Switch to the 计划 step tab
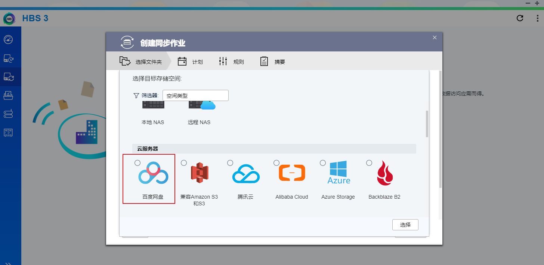Viewport: 544px width, 265px height. 190,61
